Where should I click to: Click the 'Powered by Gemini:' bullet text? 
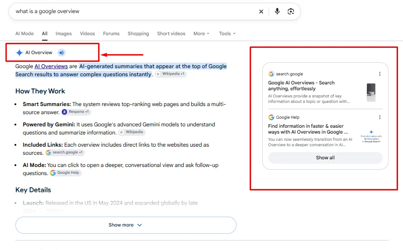(49, 125)
